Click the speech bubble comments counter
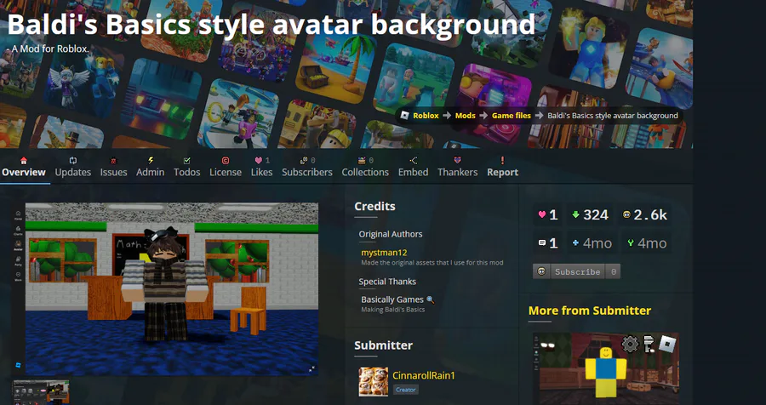The width and height of the screenshot is (766, 405). click(547, 242)
